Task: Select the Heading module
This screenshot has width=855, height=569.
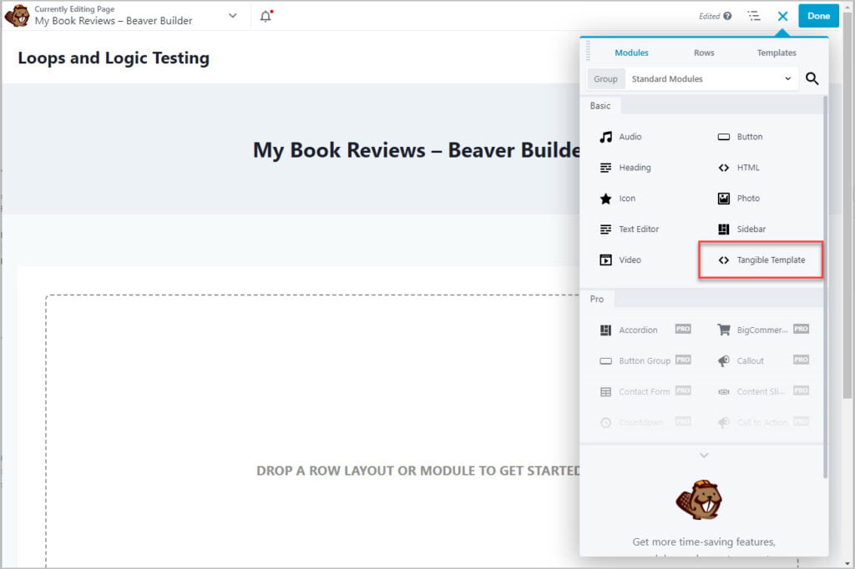Action: click(635, 168)
